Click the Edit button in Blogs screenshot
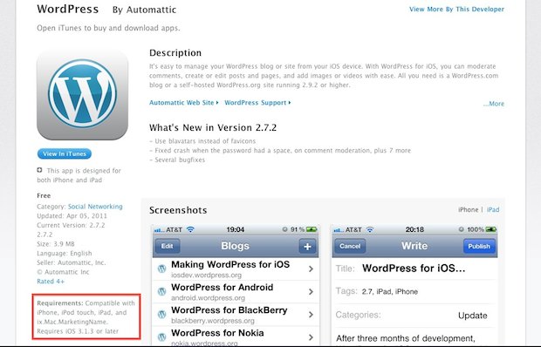This screenshot has height=347, width=541. 167,246
